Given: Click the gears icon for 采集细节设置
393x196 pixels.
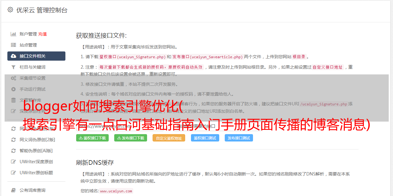Looking at the screenshot, I should pyautogui.click(x=14, y=78).
